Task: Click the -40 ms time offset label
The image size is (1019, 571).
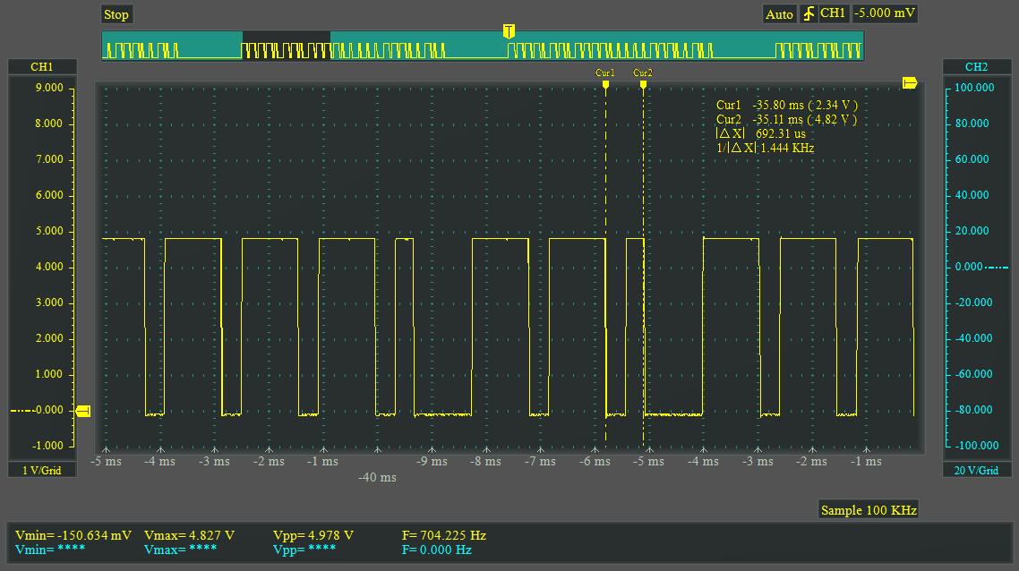Action: 377,478
